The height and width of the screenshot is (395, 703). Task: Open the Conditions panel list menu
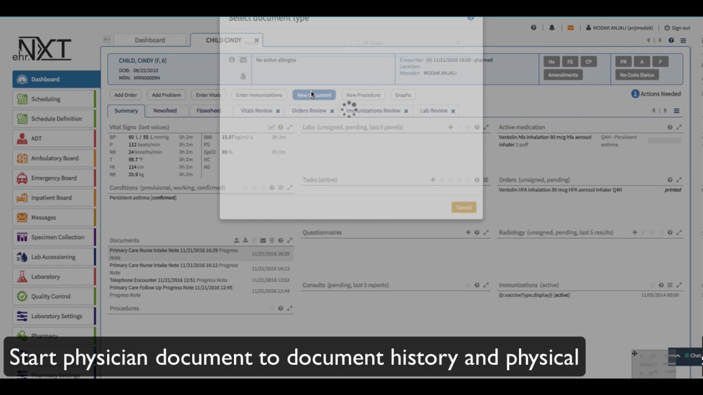coord(281,188)
